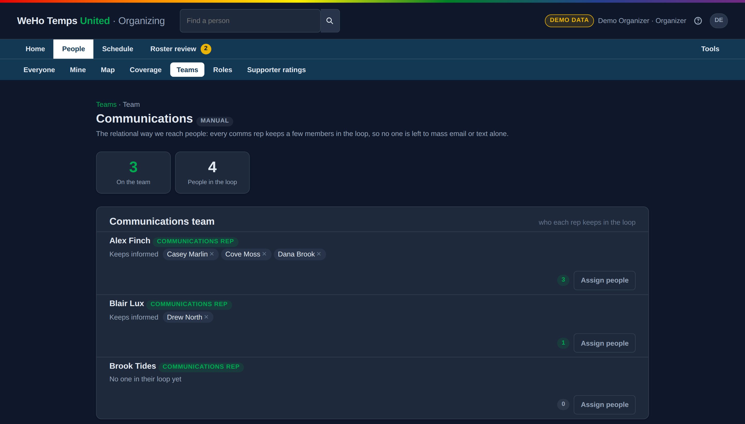The width and height of the screenshot is (745, 424).
Task: Click the On the team stat card
Action: point(133,172)
